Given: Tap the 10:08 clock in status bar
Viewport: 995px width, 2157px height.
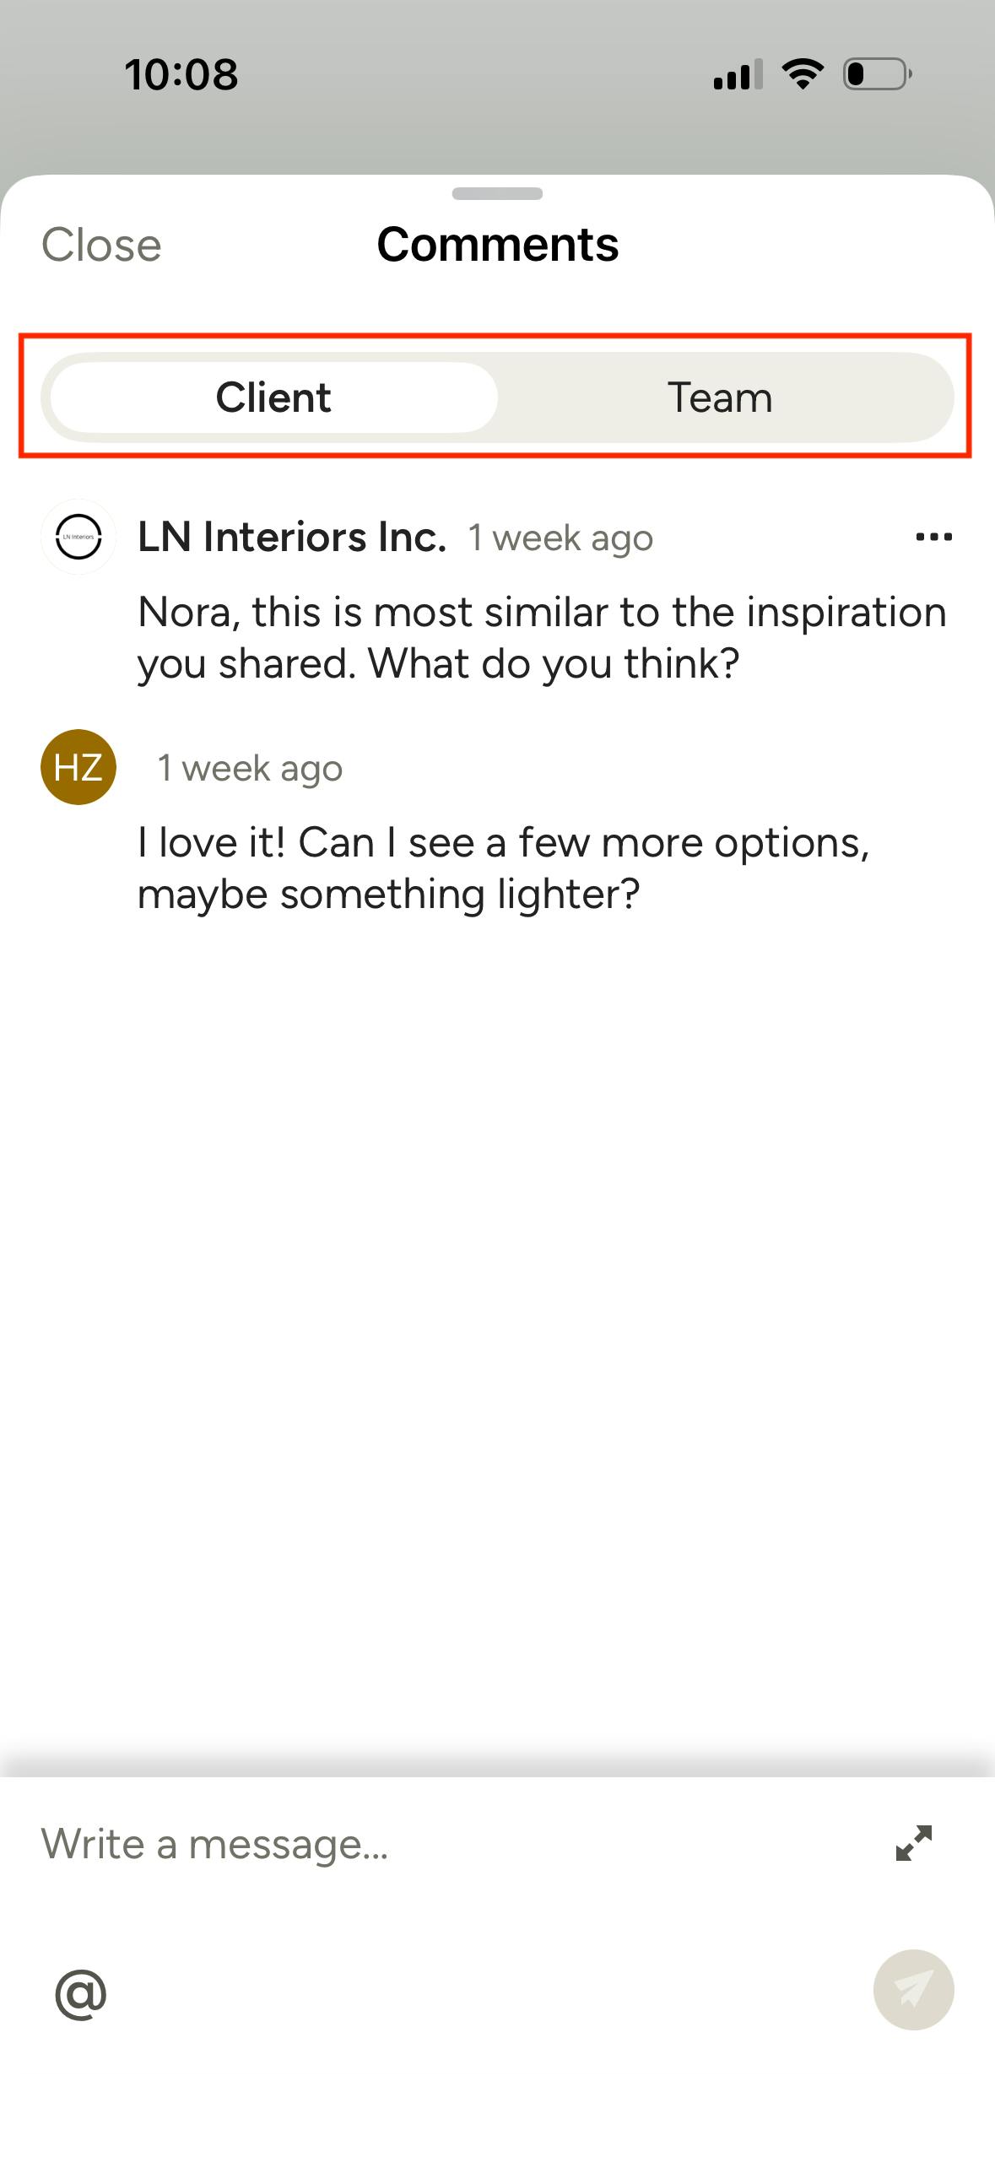Looking at the screenshot, I should 181,74.
